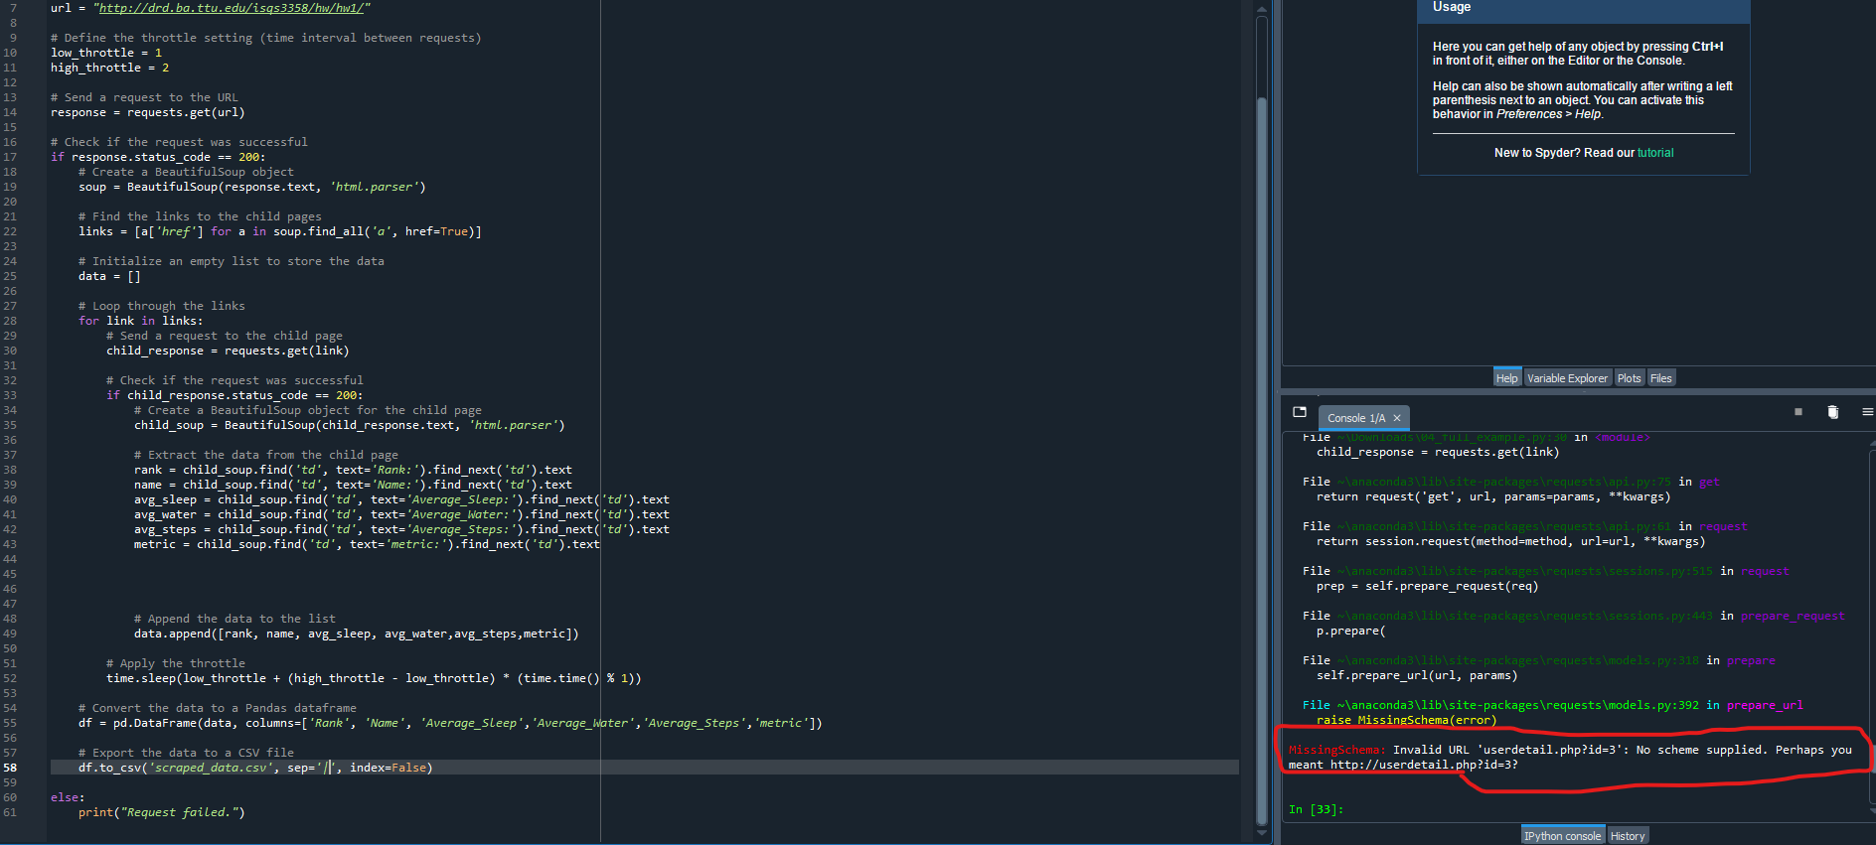1876x845 pixels.
Task: Click the editor scrollbar down arrow
Action: pyautogui.click(x=1262, y=833)
